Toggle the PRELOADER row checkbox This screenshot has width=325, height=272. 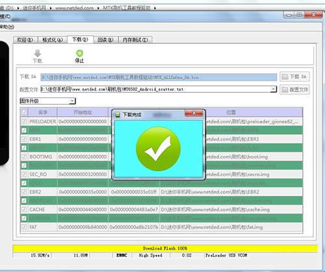point(24,121)
